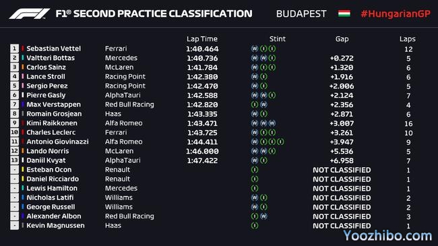Image resolution: width=438 pixels, height=246 pixels.
Task: Click Lewis Hamilton's driver name
Action: [52, 188]
